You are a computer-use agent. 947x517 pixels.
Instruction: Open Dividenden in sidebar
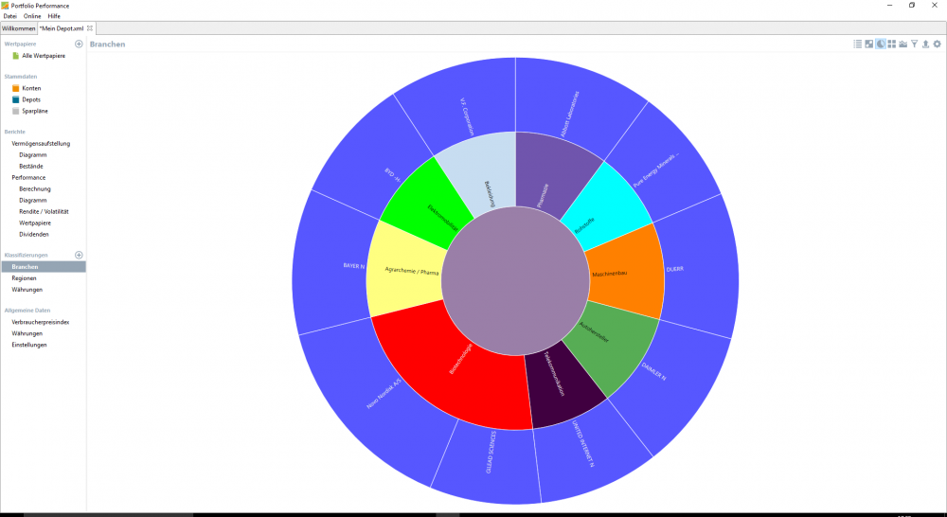[x=34, y=234]
